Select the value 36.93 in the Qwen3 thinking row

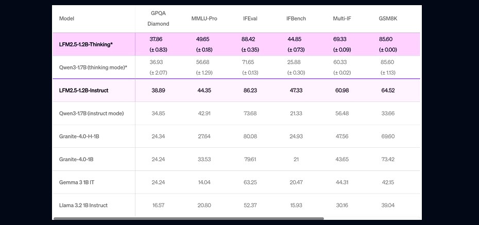156,62
